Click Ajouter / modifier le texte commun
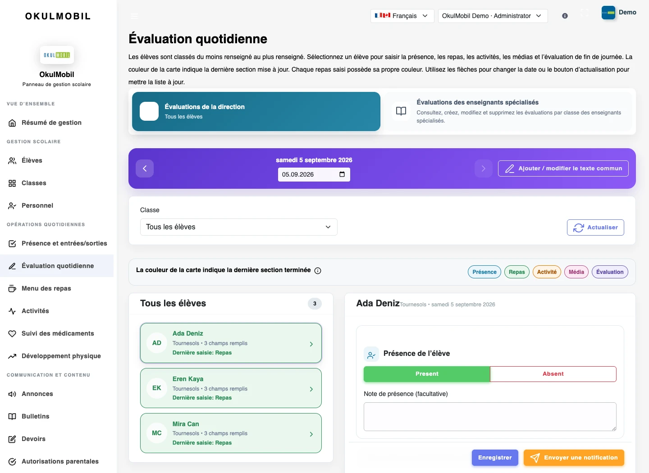The image size is (649, 473). [x=563, y=168]
